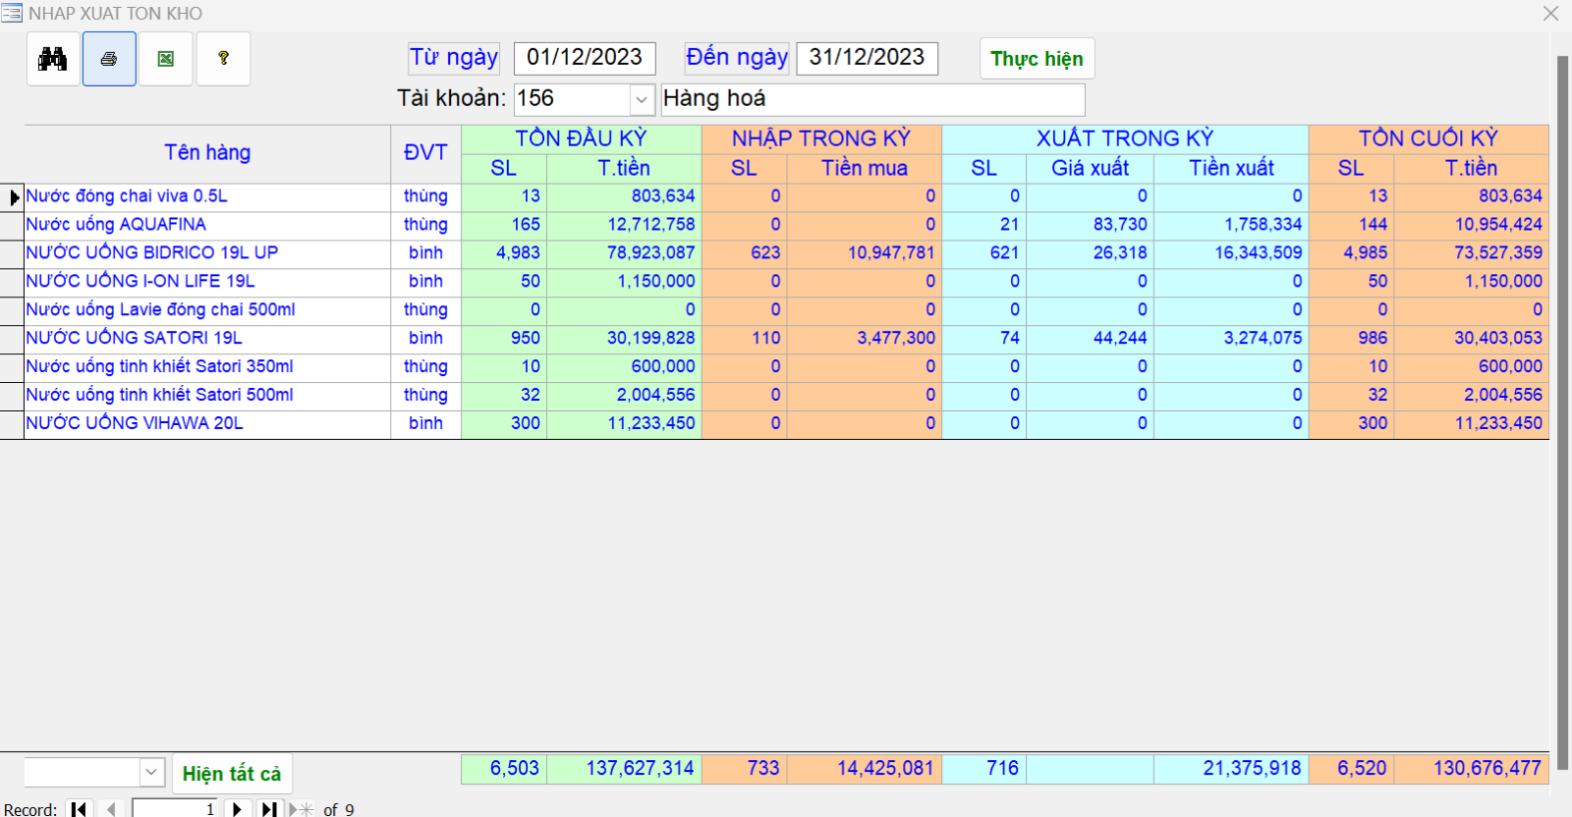Export the report with the Excel icon
This screenshot has width=1572, height=817.
[166, 59]
